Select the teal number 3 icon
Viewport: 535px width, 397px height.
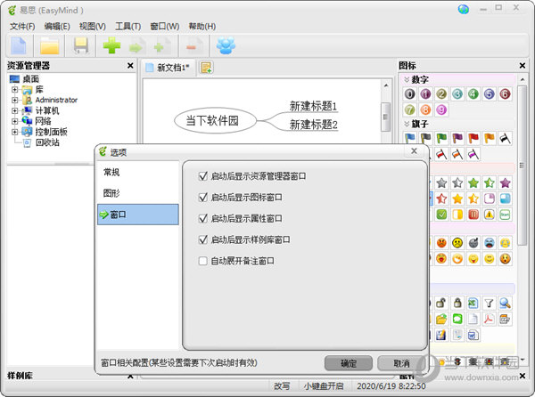tap(457, 94)
